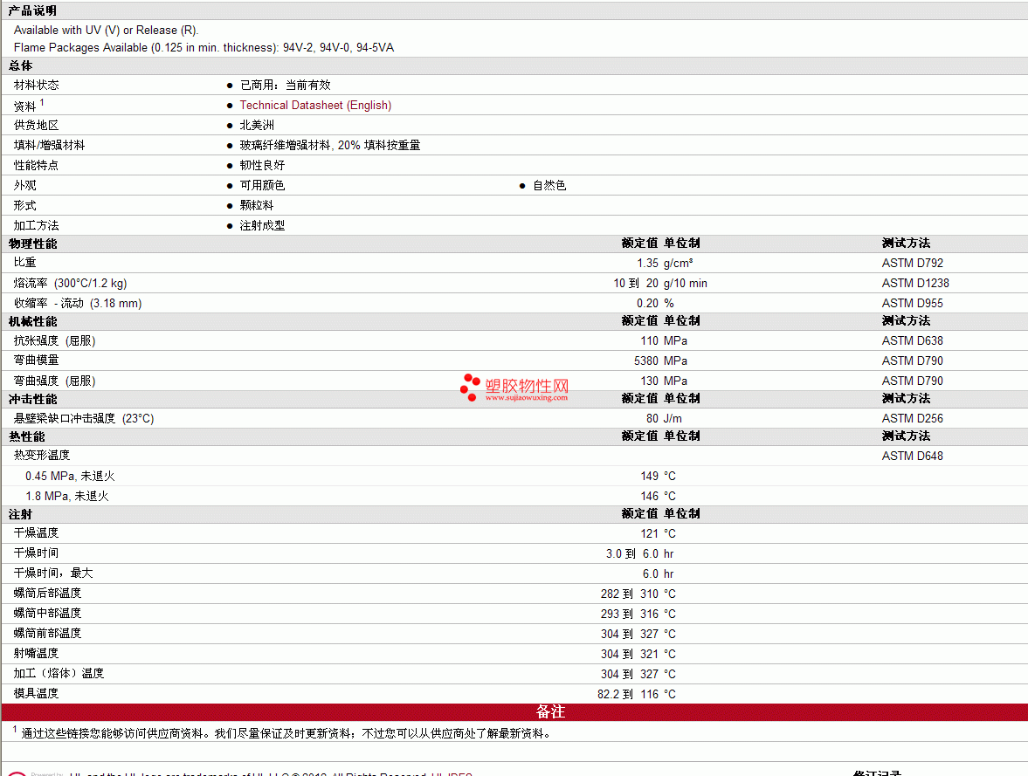The height and width of the screenshot is (776, 1028).
Task: Click the ASTM D955 test method
Action: tap(913, 304)
